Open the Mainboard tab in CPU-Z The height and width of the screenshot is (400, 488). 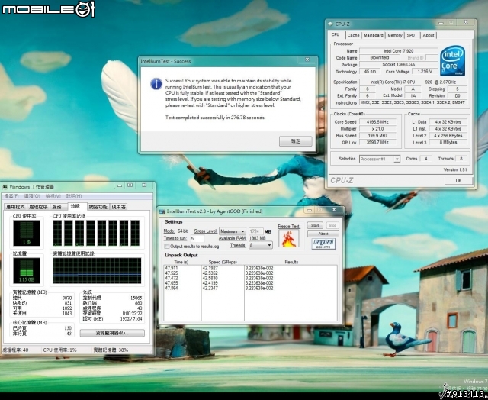[374, 35]
